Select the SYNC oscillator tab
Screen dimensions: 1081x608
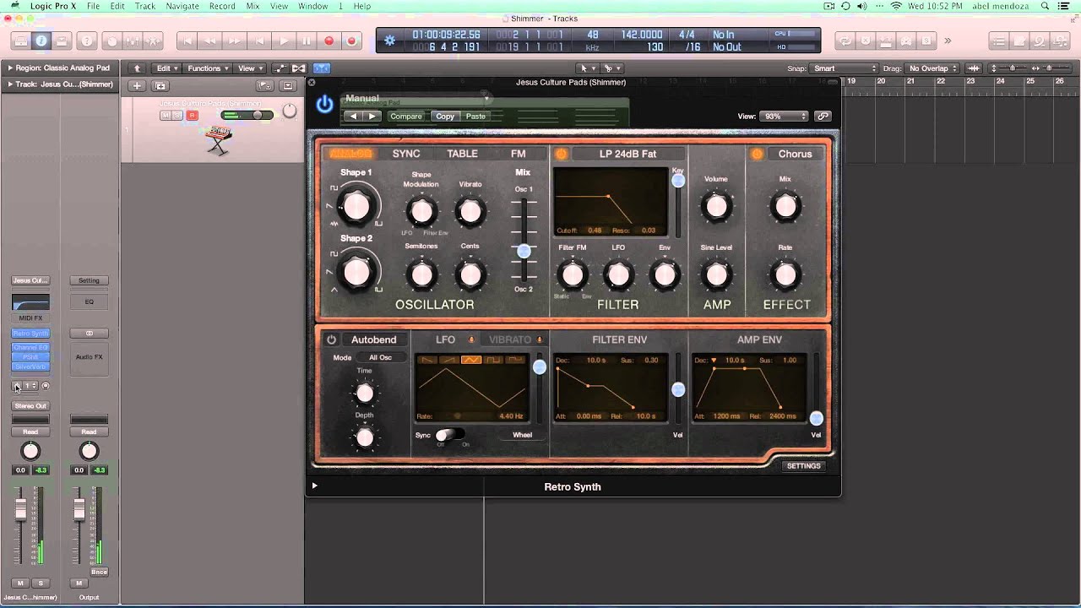[x=406, y=154]
